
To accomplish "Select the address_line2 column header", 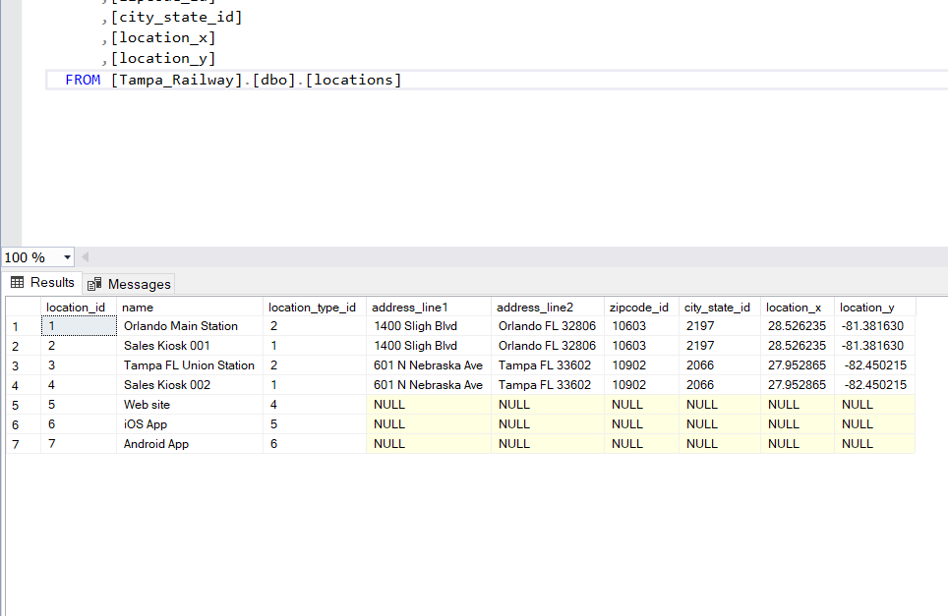I will [547, 307].
